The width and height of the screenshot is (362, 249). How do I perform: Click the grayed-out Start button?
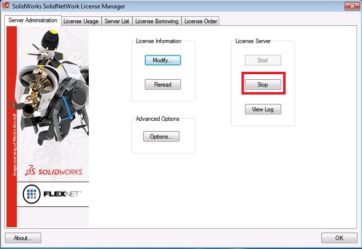point(263,60)
